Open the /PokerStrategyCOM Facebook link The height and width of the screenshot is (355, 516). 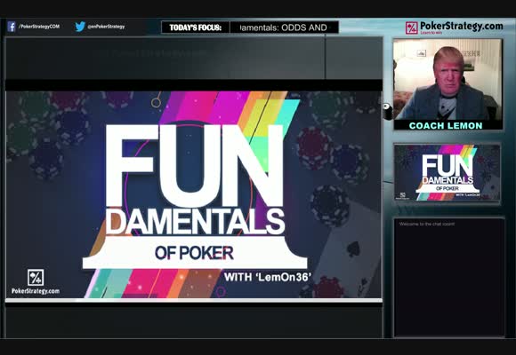click(x=39, y=27)
